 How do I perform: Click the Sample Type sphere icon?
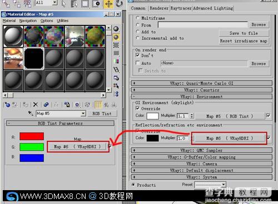[116, 29]
